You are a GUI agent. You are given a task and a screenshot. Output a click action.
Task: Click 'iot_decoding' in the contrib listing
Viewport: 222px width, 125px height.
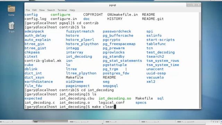tap(79, 56)
